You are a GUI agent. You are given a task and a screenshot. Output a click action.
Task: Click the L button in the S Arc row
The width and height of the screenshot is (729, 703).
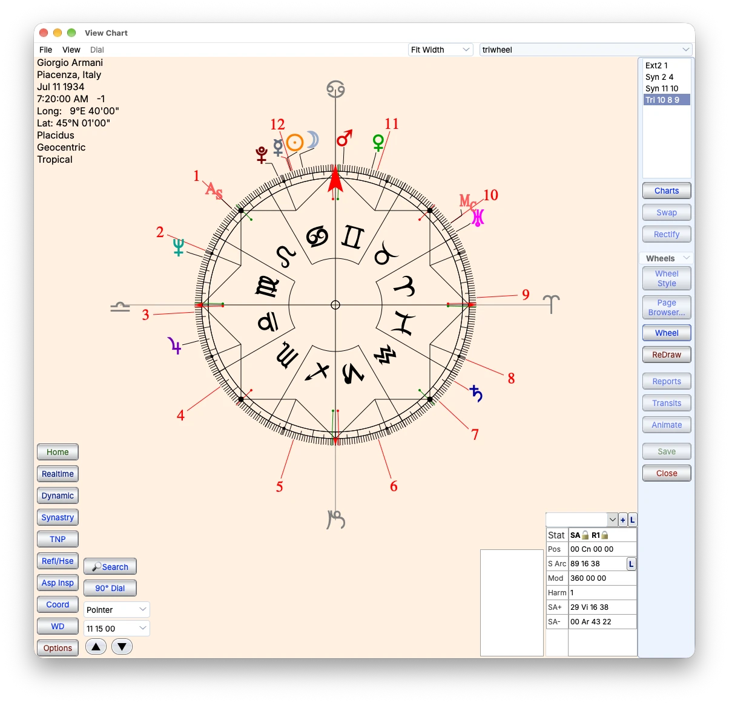(631, 564)
